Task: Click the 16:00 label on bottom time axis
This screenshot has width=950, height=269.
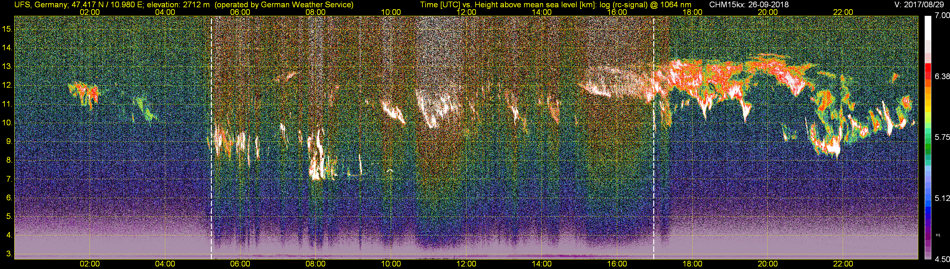Action: (617, 264)
